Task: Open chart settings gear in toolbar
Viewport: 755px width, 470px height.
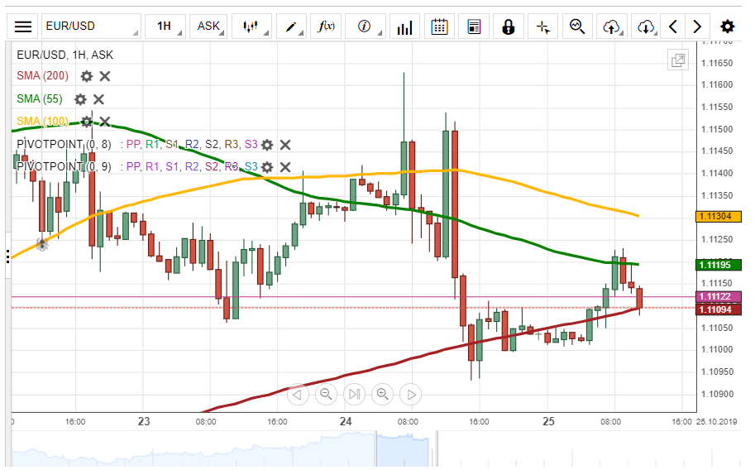Action: 727,26
